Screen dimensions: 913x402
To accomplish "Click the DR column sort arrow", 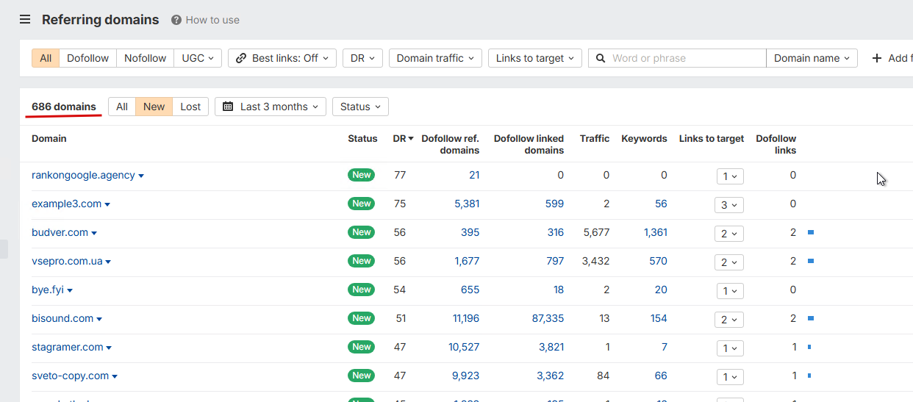I will (x=411, y=139).
